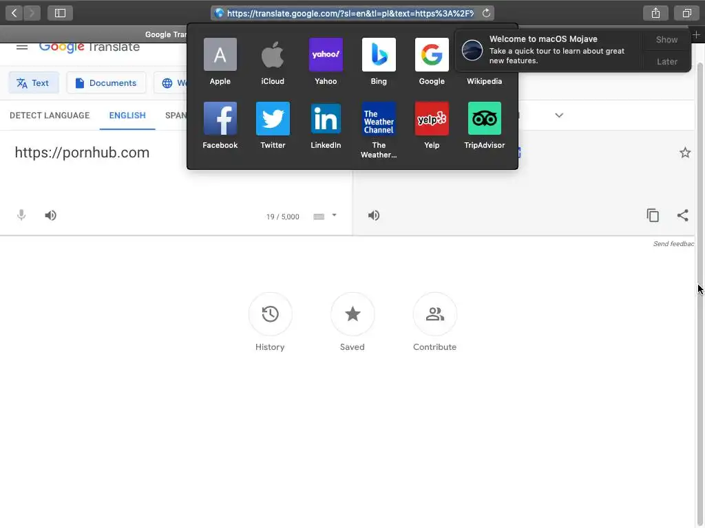Open Safari share sheet icon
Viewport: 705px width, 528px height.
point(655,13)
